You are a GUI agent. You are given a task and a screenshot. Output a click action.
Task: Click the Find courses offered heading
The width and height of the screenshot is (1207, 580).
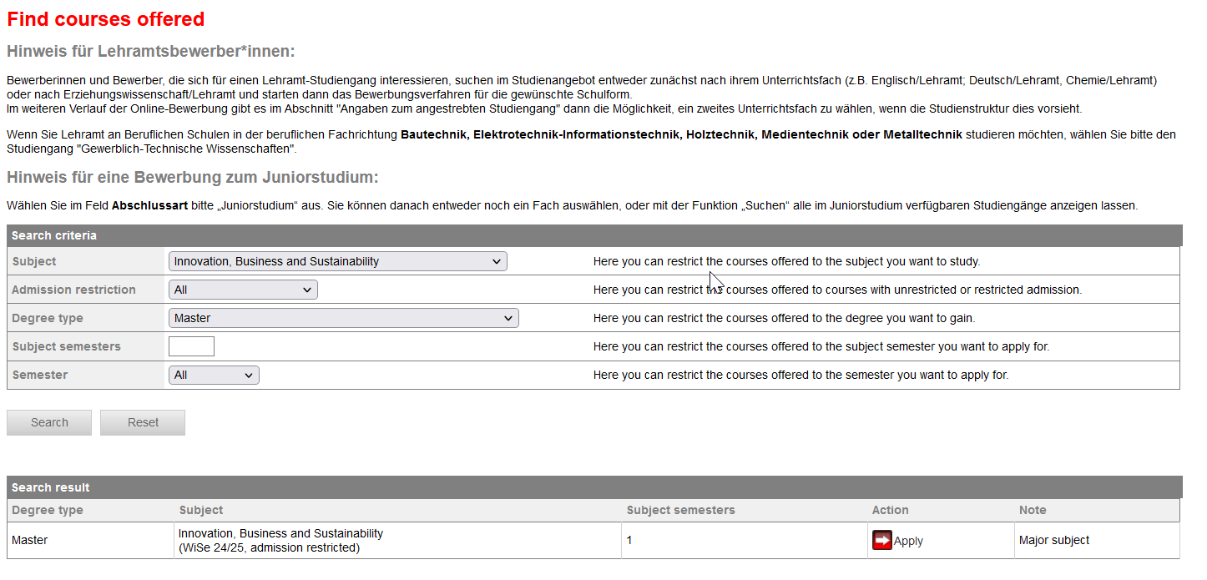(x=105, y=18)
